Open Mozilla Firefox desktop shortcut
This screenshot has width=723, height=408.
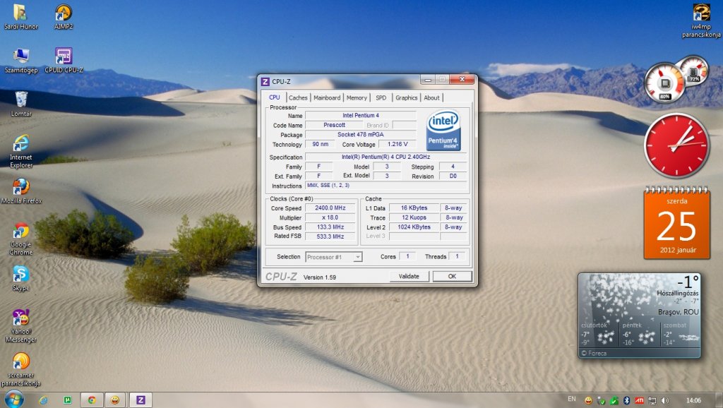pos(21,191)
